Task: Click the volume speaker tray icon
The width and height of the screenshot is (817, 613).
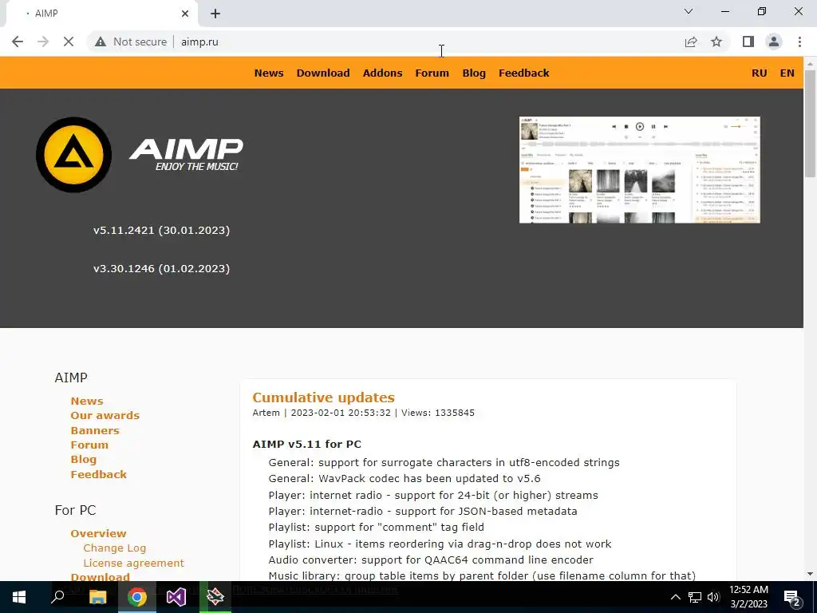Action: tap(713, 597)
